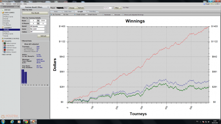Image resolution: width=221 pixels, height=124 pixels.
Task: Enable Show $EV adjusted checkbox
Action: point(23,44)
